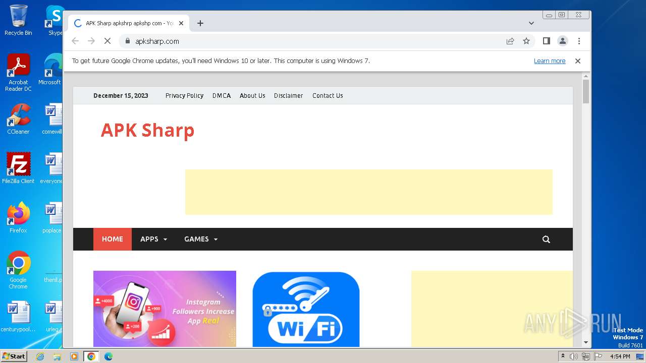Open the taskbar File Explorer
The height and width of the screenshot is (363, 646).
[57, 356]
